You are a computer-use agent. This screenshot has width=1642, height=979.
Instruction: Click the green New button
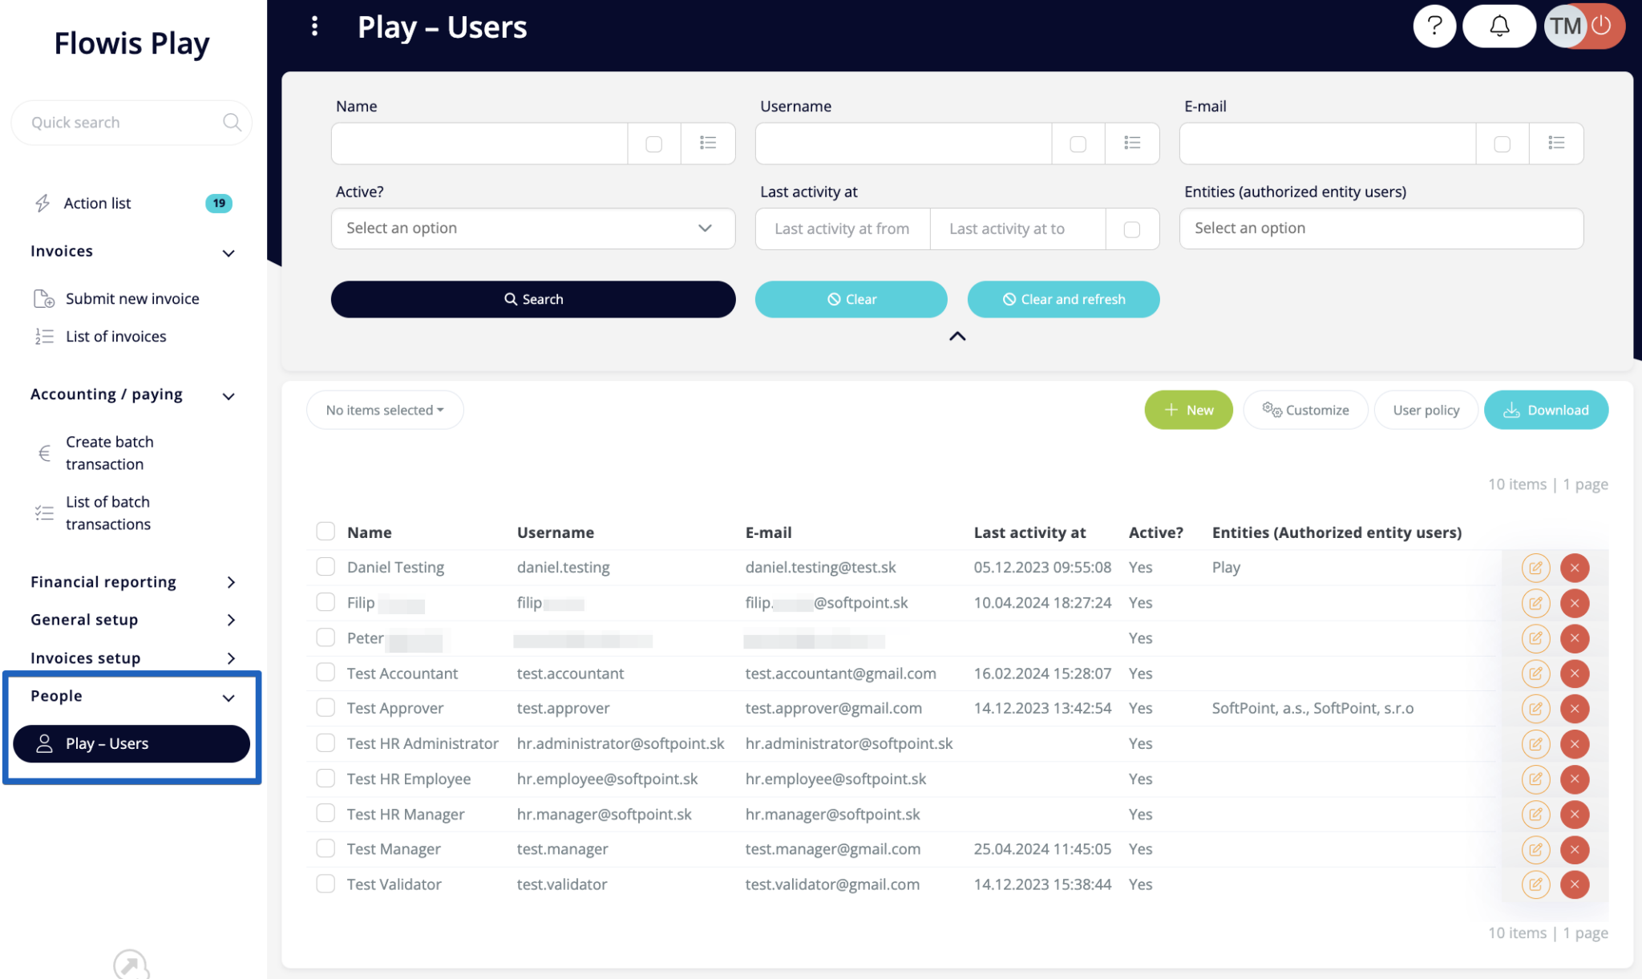point(1187,411)
